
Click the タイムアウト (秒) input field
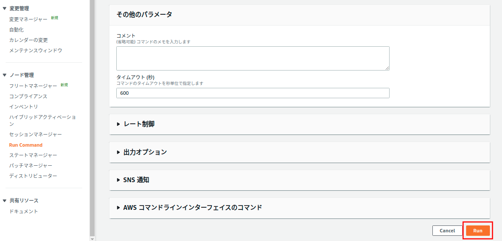(x=253, y=93)
